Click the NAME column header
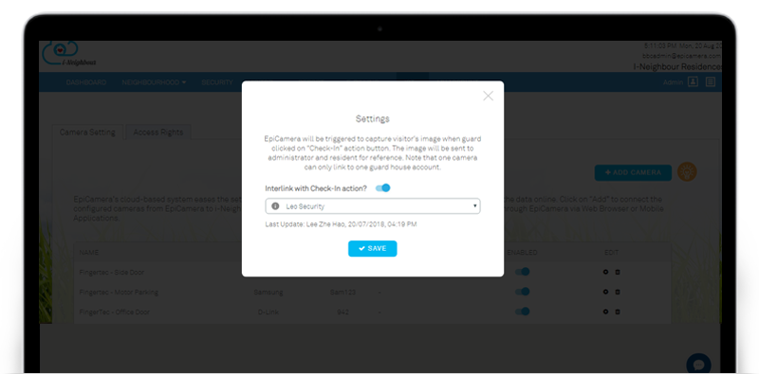This screenshot has height=374, width=759. [x=89, y=253]
